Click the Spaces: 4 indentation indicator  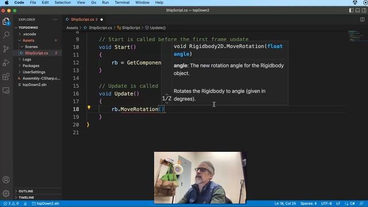pos(308,204)
